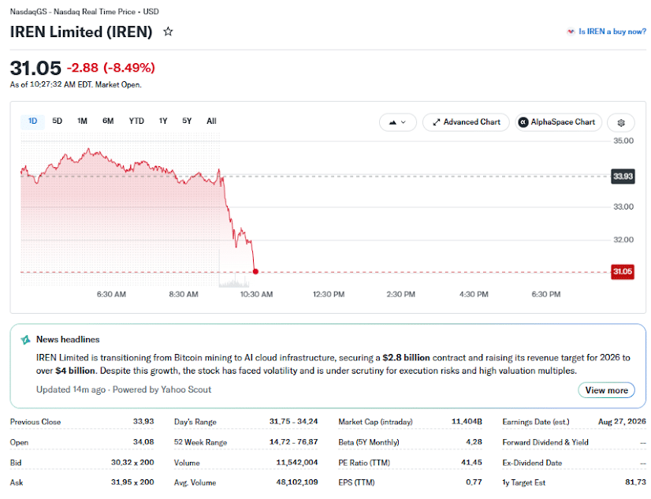651x499 pixels.
Task: Open the AlphaSpace Chart
Action: click(559, 122)
